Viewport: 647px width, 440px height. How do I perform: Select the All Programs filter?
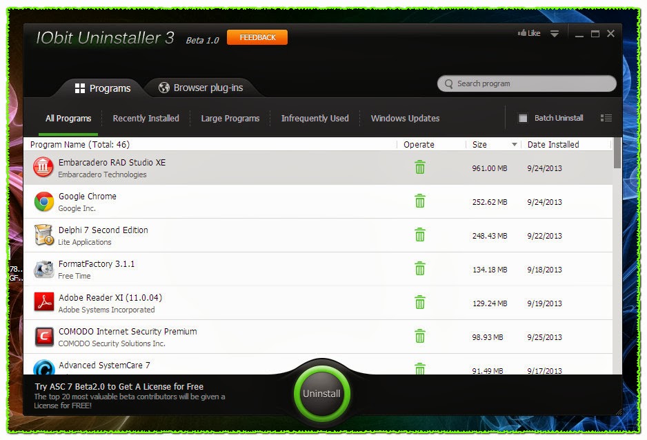(x=68, y=119)
